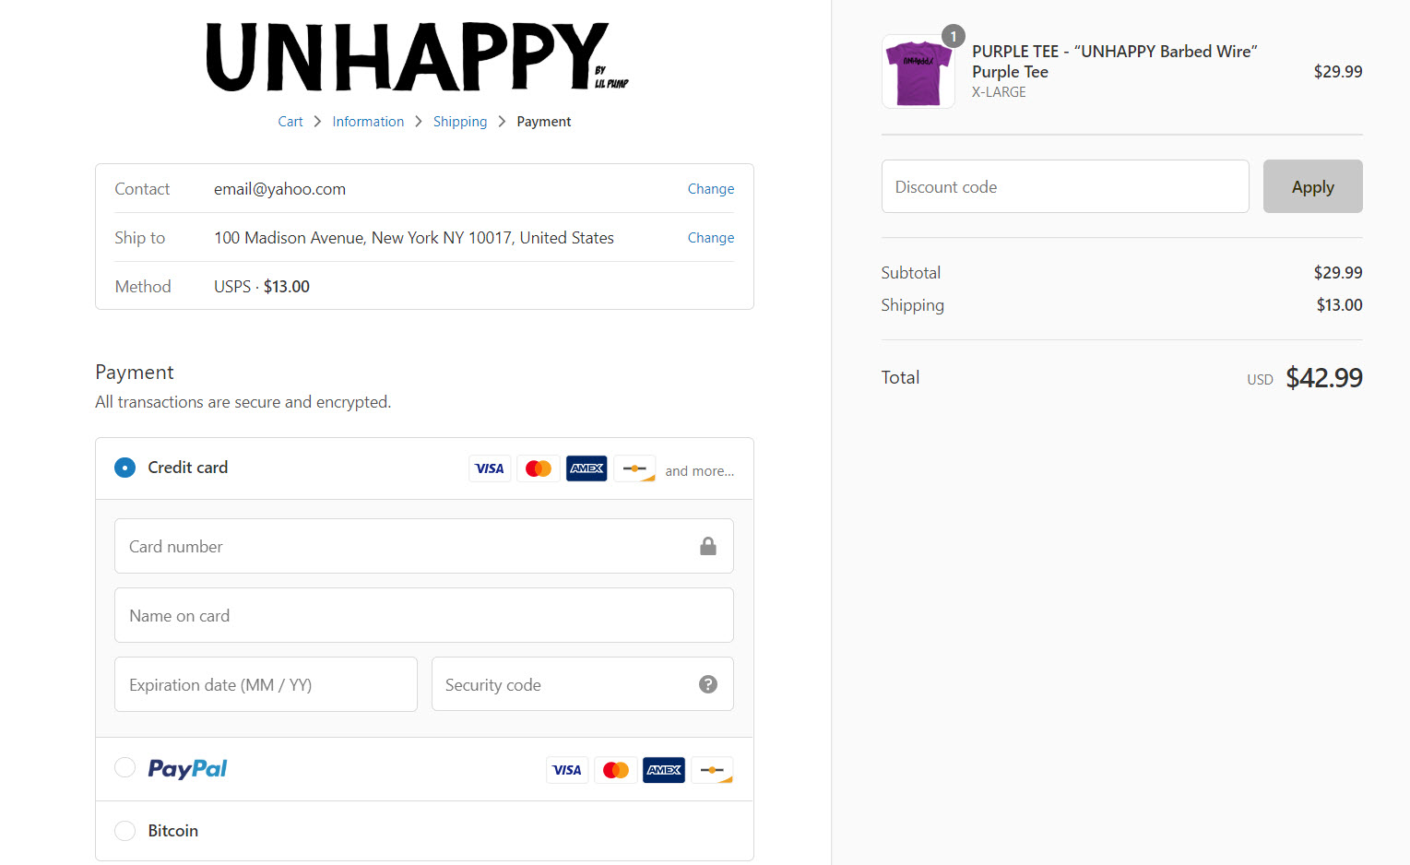Focus the Name on card field

point(423,616)
